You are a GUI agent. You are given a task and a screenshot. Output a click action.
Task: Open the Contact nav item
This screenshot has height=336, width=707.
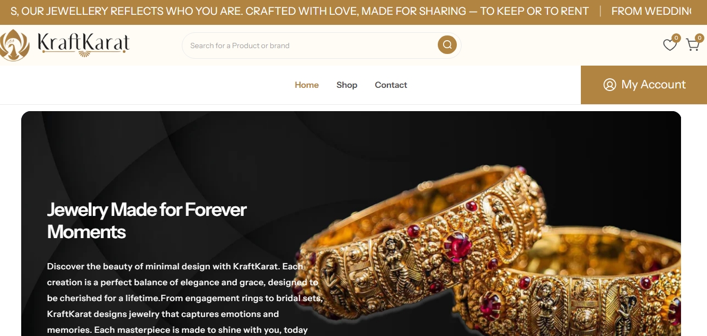391,85
